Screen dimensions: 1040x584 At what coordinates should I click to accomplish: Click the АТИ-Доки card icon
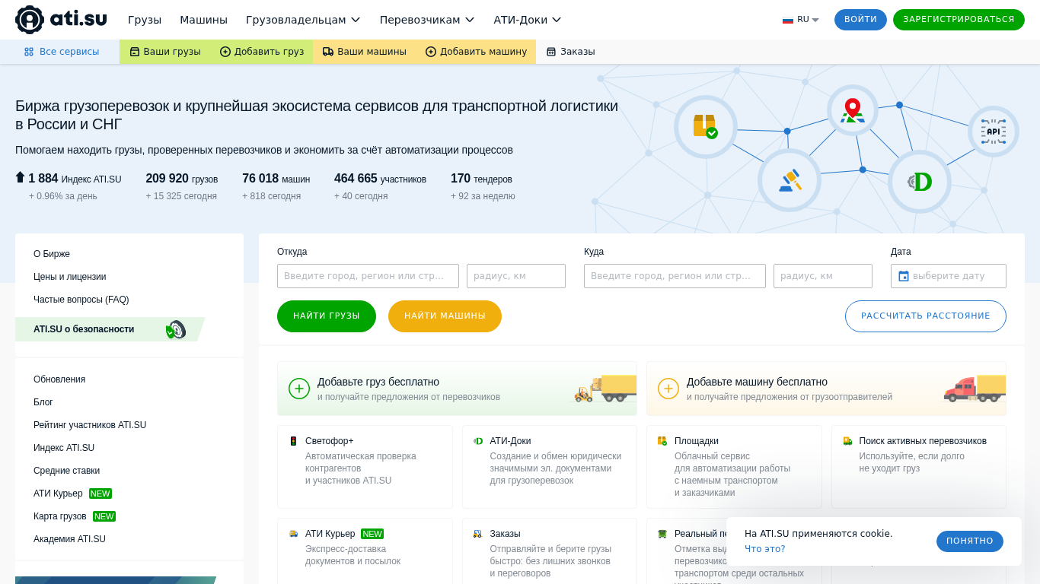point(478,441)
